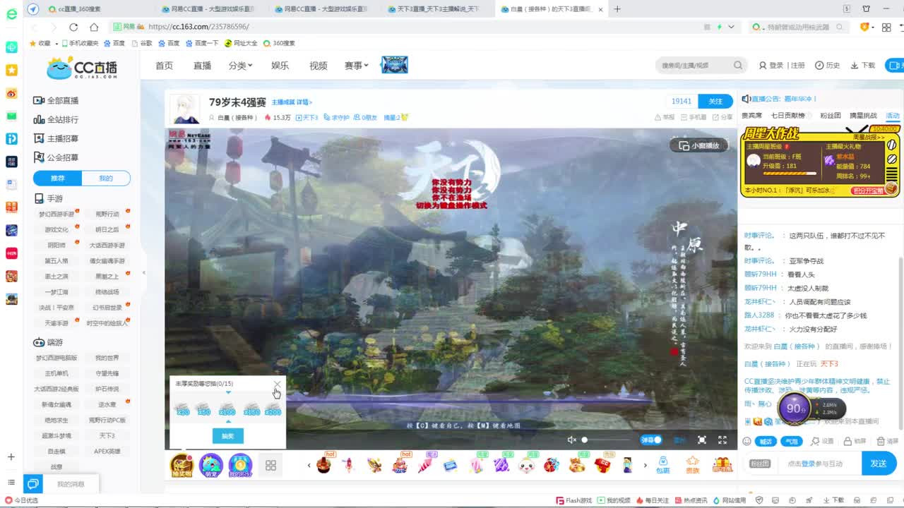
Task: Switch to the 七日贡献榜 tab
Action: (x=787, y=115)
